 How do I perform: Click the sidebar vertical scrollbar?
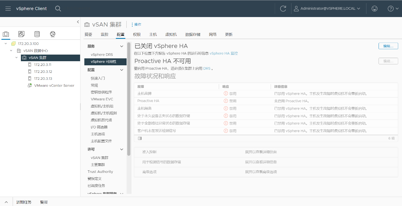pyautogui.click(x=129, y=99)
